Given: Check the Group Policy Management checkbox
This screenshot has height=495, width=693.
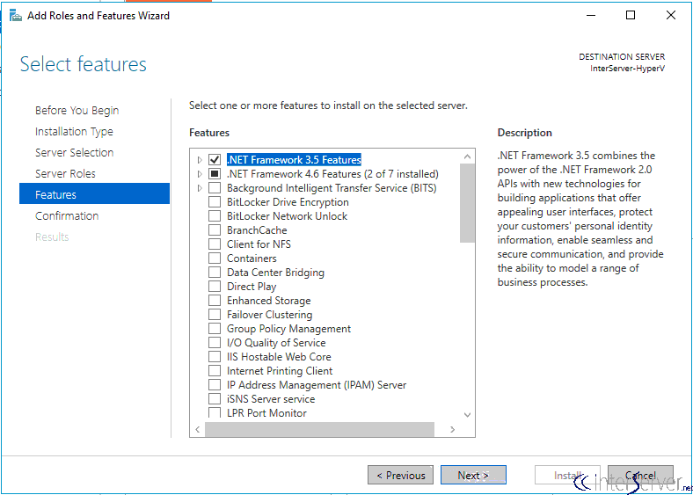Looking at the screenshot, I should [x=215, y=329].
